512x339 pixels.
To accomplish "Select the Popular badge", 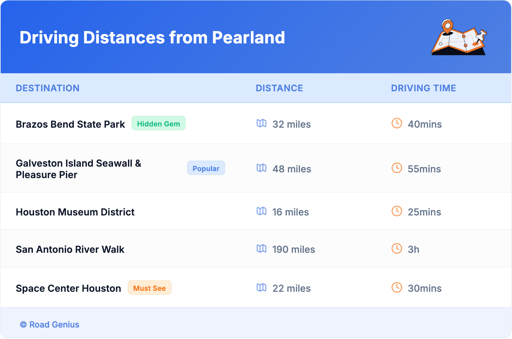I will 206,168.
